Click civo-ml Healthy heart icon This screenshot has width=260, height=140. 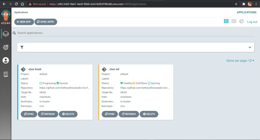click(122, 83)
